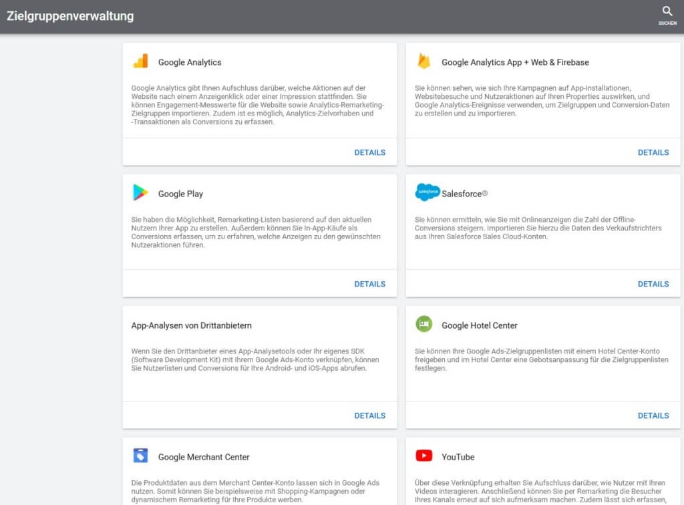
Task: Click the Google Analytics bar chart icon
Action: [140, 61]
